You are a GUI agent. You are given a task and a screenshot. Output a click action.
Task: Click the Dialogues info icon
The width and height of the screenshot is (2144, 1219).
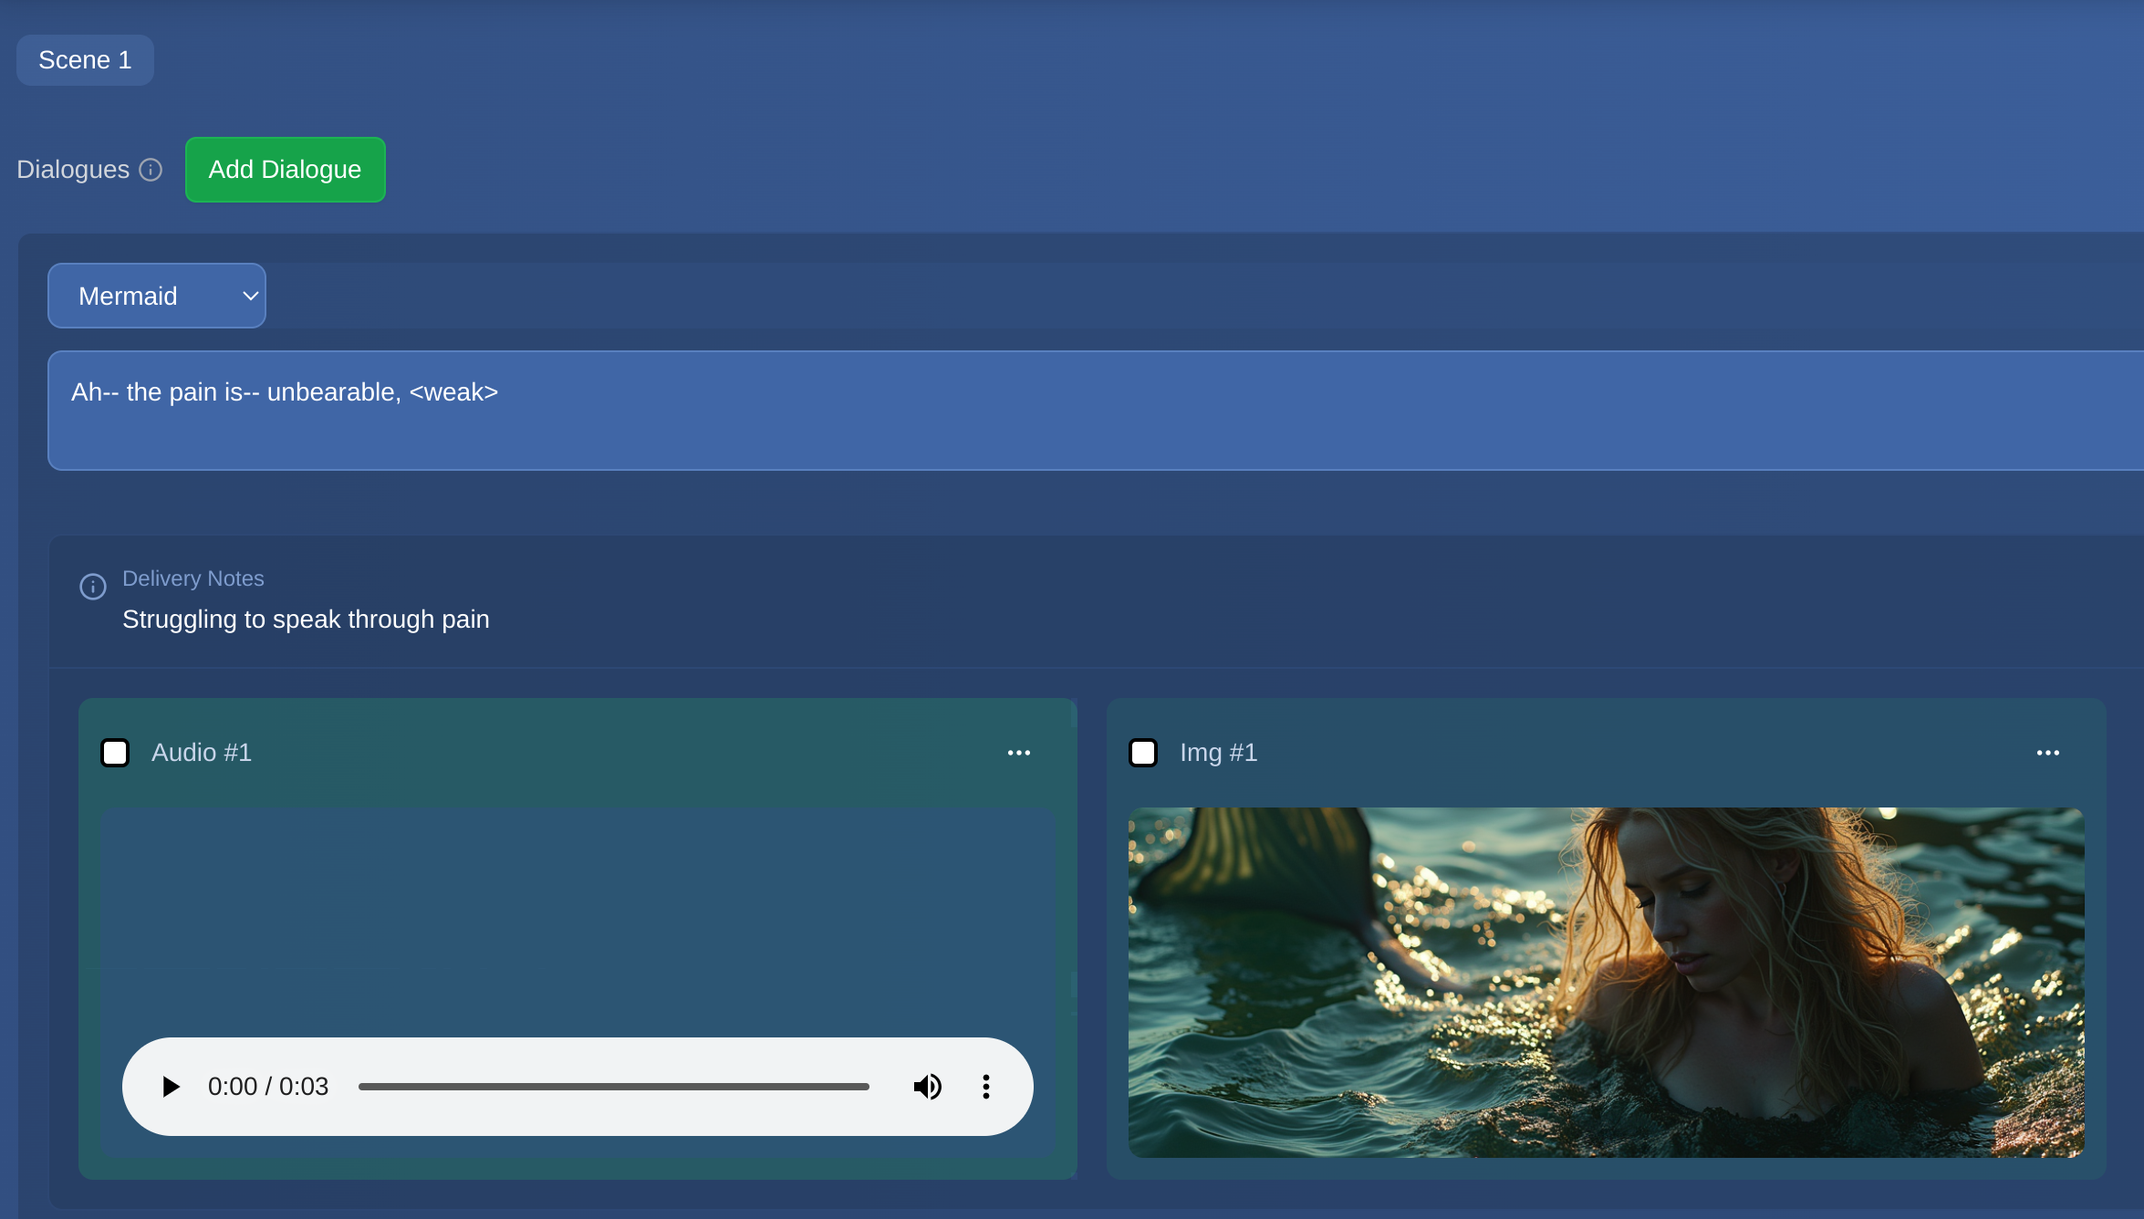click(x=151, y=170)
